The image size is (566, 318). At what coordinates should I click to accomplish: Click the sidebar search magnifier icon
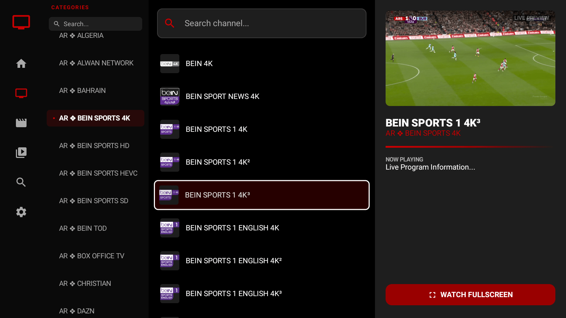click(x=21, y=182)
